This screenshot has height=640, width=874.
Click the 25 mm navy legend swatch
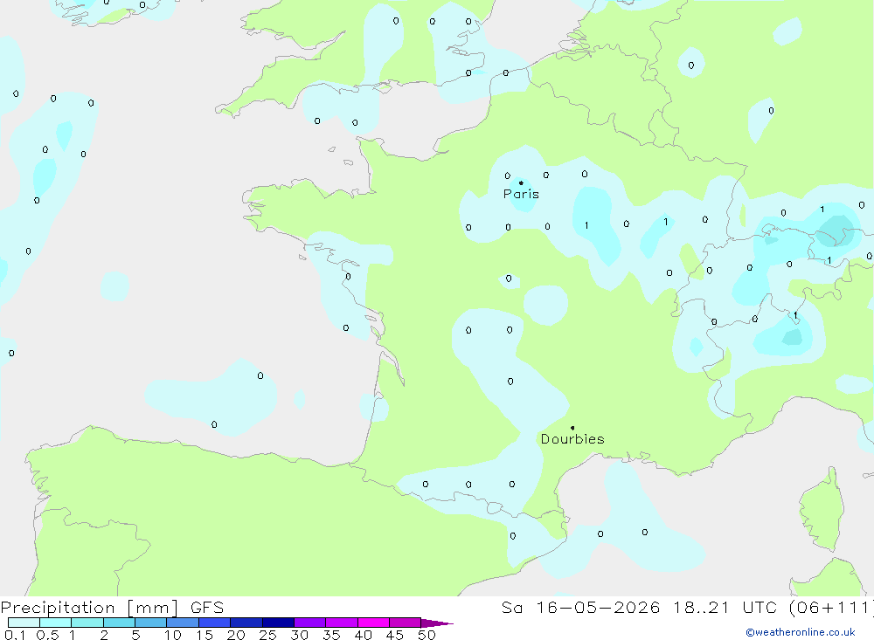[278, 623]
